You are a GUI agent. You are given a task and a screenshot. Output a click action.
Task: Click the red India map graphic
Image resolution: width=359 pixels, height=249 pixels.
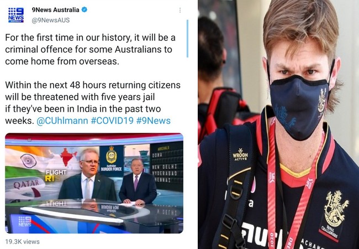click(68, 157)
